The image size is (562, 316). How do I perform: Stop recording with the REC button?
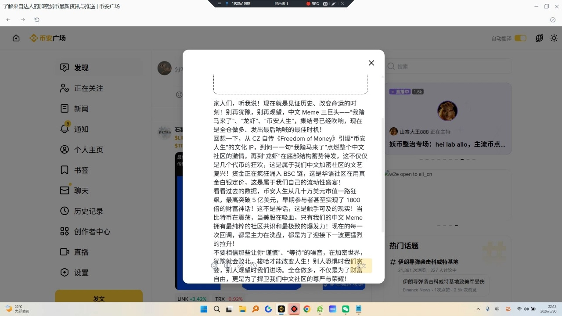313,4
